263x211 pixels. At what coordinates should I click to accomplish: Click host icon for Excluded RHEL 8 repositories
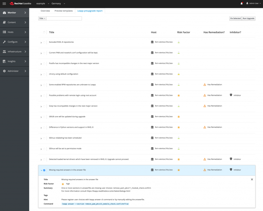(152, 42)
